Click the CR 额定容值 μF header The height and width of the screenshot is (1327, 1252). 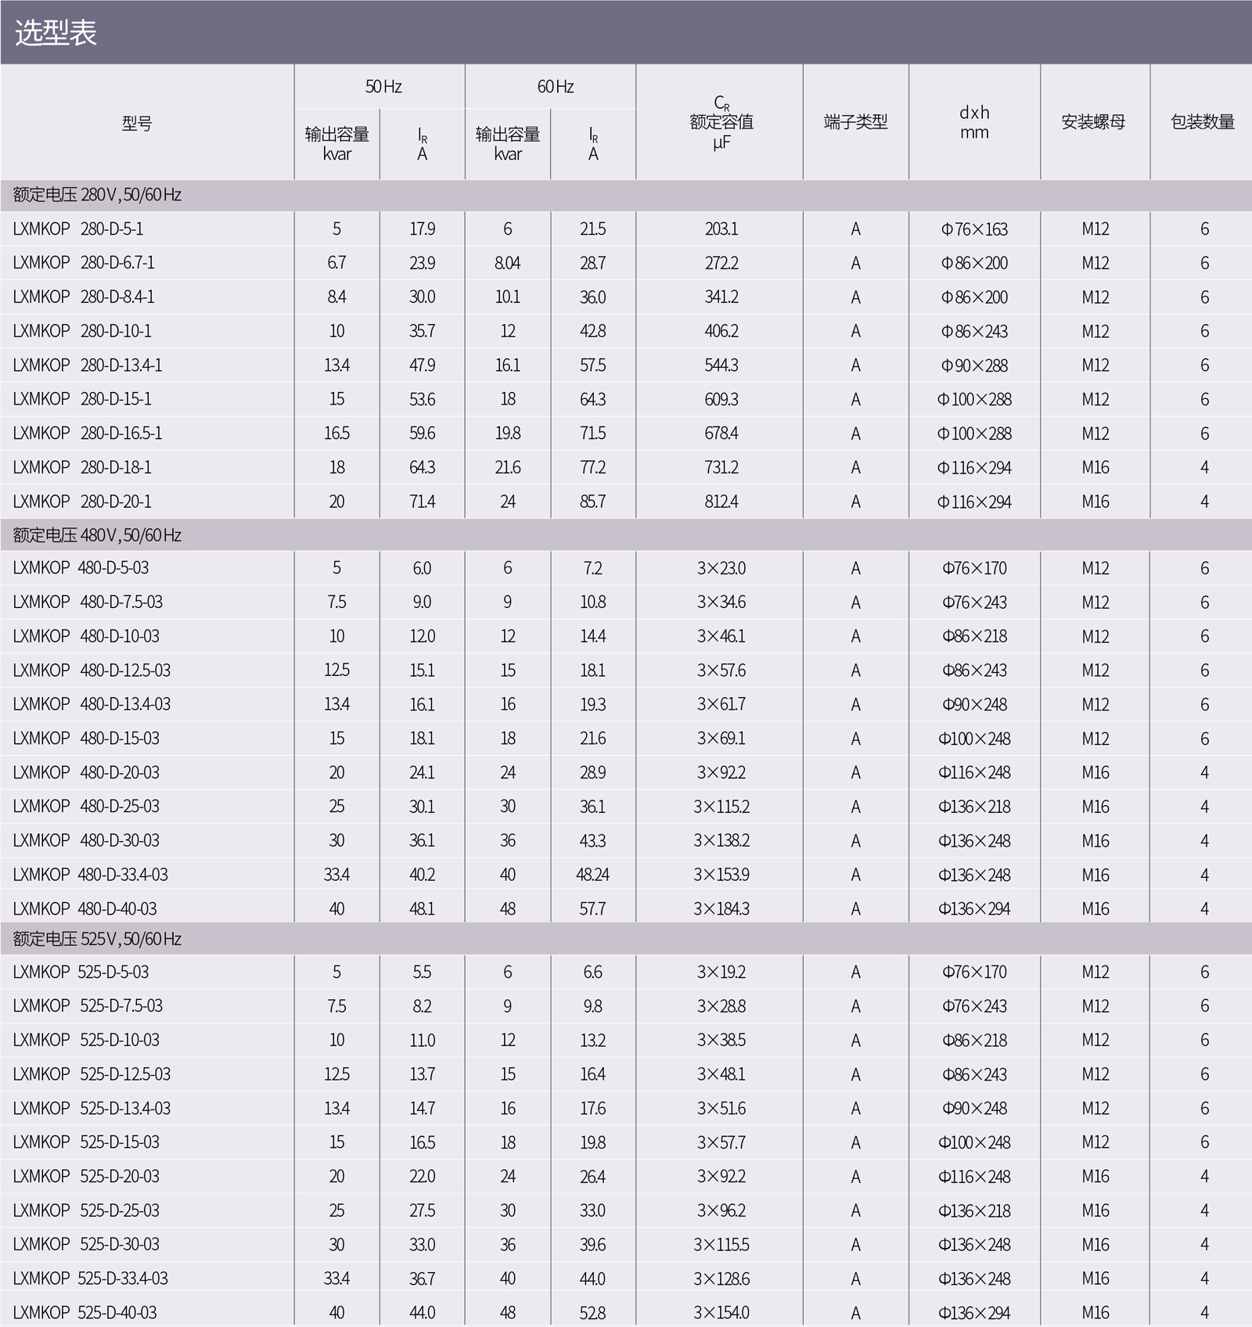[721, 122]
